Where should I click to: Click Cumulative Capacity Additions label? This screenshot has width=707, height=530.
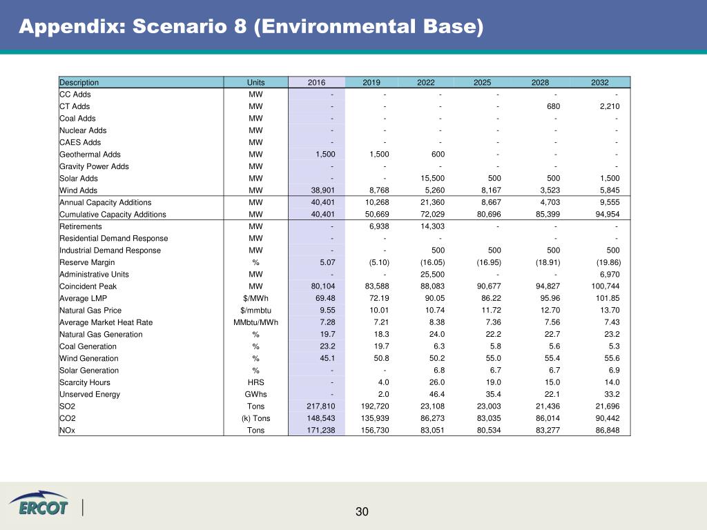pyautogui.click(x=113, y=215)
